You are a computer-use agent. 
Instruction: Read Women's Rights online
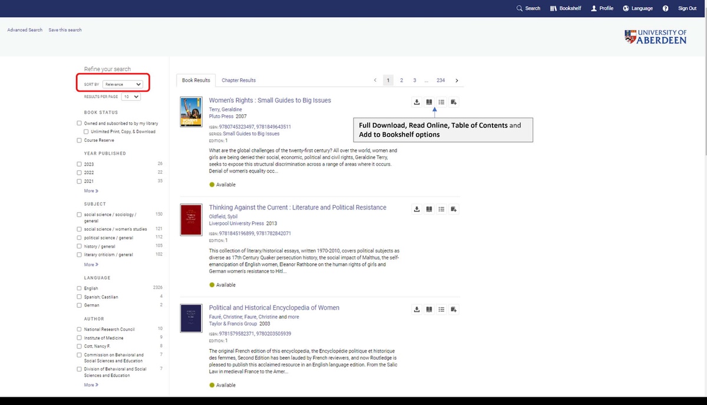pos(429,102)
